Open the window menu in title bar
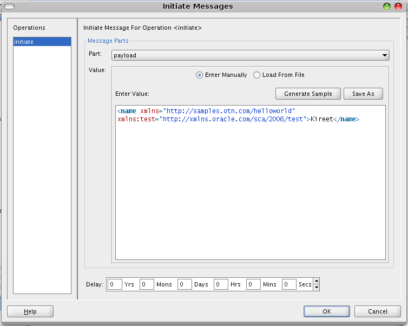Image resolution: width=408 pixels, height=326 pixels. tap(9, 6)
